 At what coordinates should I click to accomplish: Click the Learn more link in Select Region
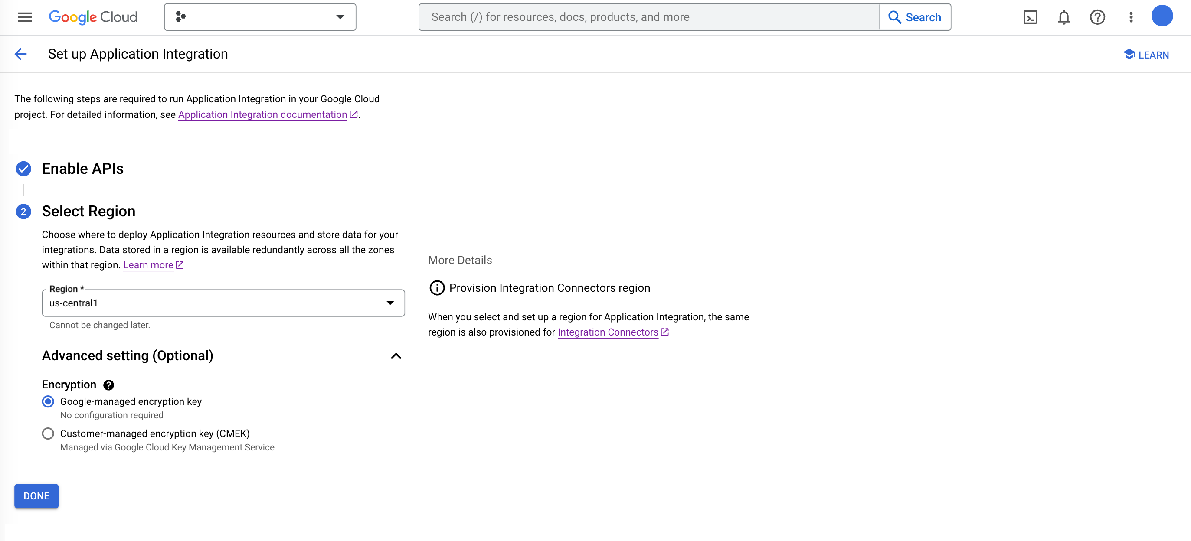tap(148, 265)
